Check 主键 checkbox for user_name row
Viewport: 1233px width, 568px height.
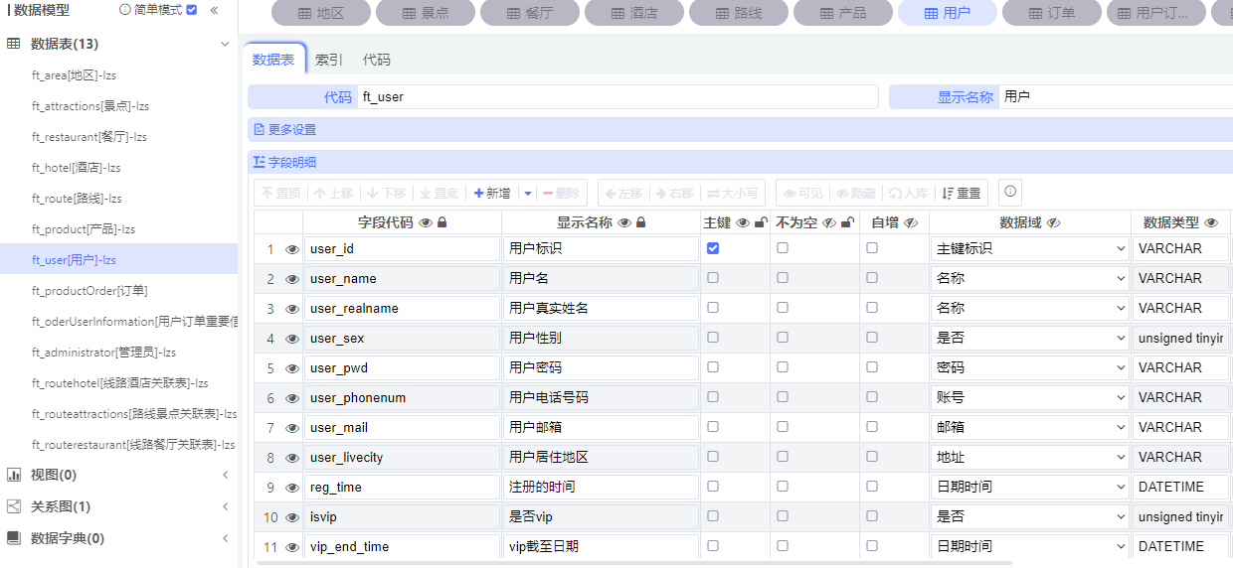pyautogui.click(x=713, y=278)
